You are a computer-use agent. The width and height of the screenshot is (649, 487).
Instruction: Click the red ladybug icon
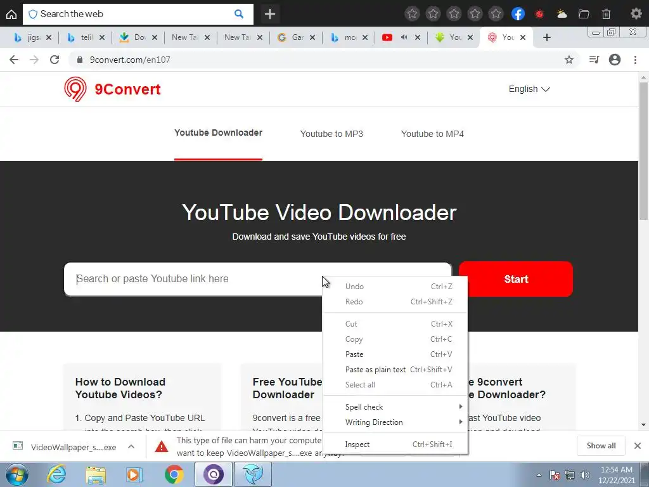tap(539, 14)
